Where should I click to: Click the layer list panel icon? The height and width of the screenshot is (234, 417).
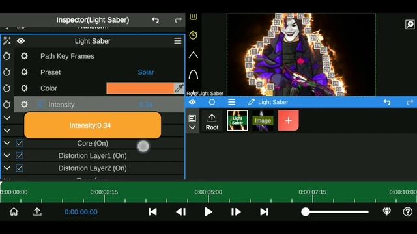192,118
